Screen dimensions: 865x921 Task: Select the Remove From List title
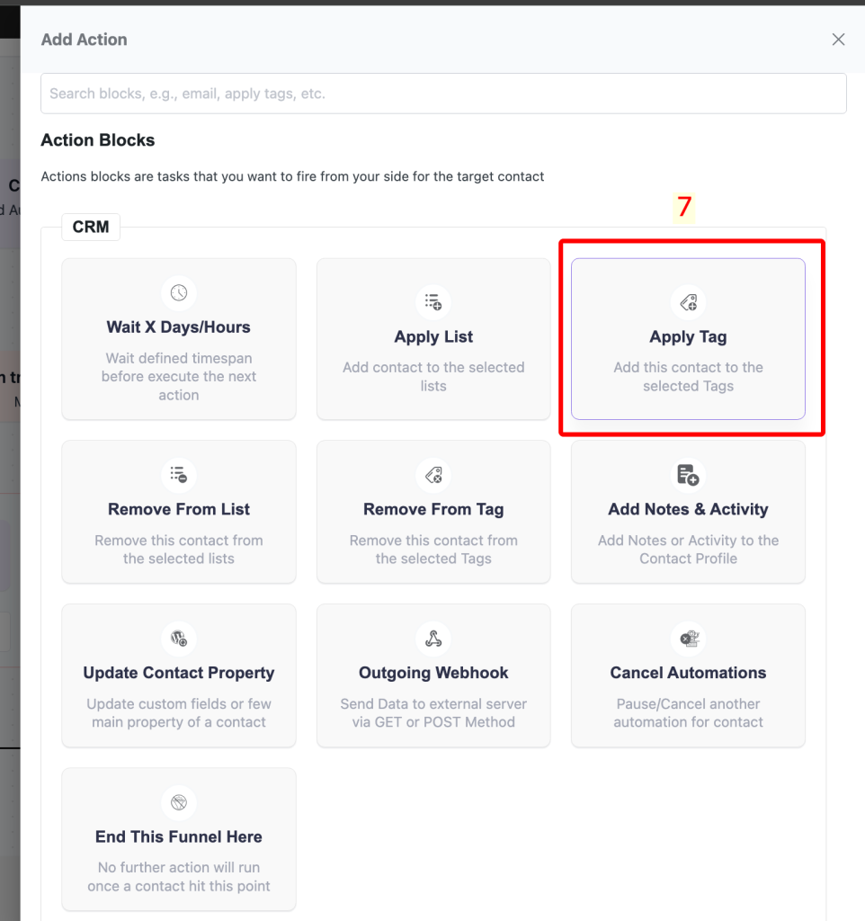[178, 509]
